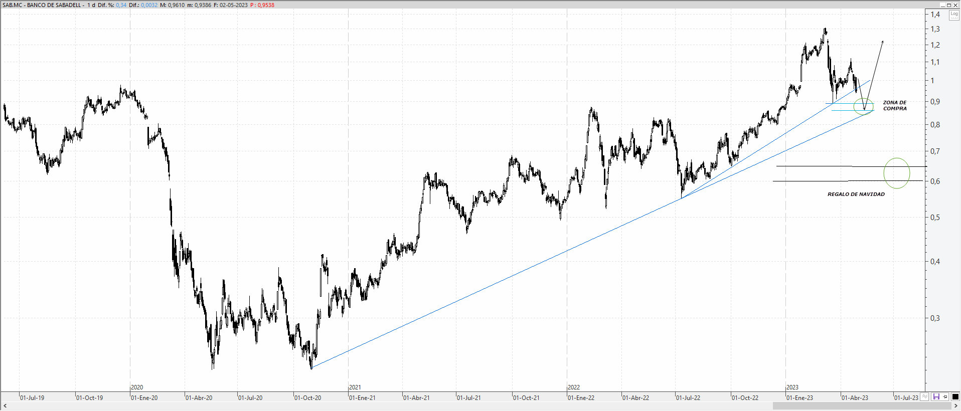Click the 'Dif.: 0,0032' value

coord(143,5)
